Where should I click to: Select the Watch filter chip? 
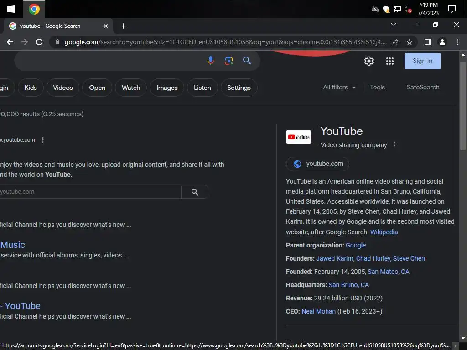pyautogui.click(x=131, y=87)
